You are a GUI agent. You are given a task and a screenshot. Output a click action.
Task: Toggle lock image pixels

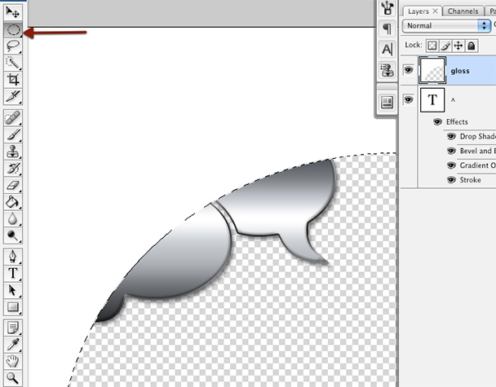[x=445, y=46]
